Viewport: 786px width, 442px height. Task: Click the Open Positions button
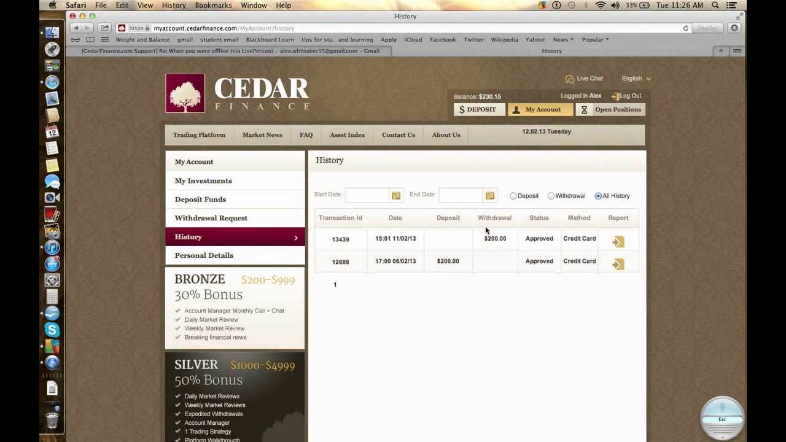click(x=610, y=109)
